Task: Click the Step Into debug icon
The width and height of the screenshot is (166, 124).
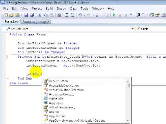Action: [131, 15]
